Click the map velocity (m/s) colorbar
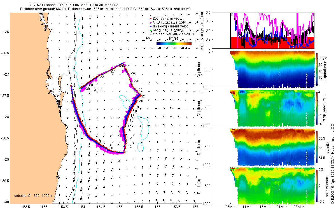336x210 pixels. pyautogui.click(x=174, y=43)
